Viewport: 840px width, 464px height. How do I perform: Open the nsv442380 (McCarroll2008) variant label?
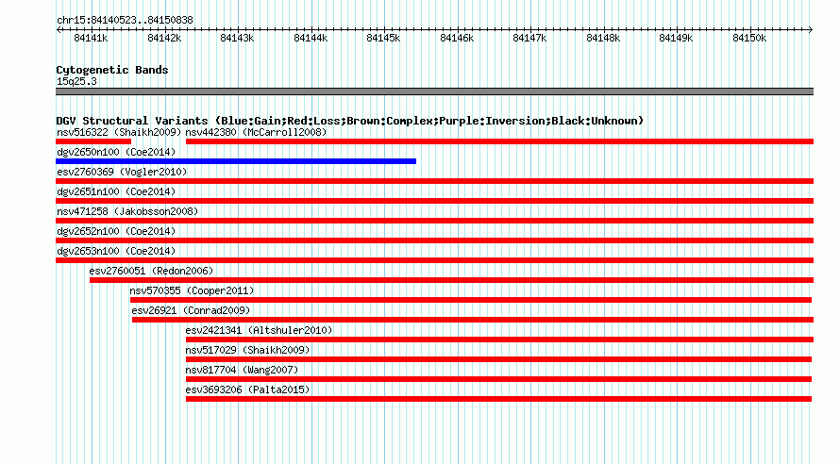tap(256, 132)
